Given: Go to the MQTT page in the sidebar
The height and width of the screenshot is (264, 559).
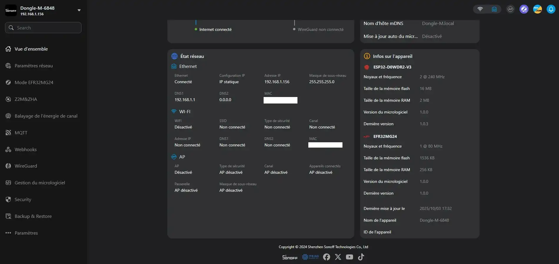Looking at the screenshot, I should pos(21,133).
